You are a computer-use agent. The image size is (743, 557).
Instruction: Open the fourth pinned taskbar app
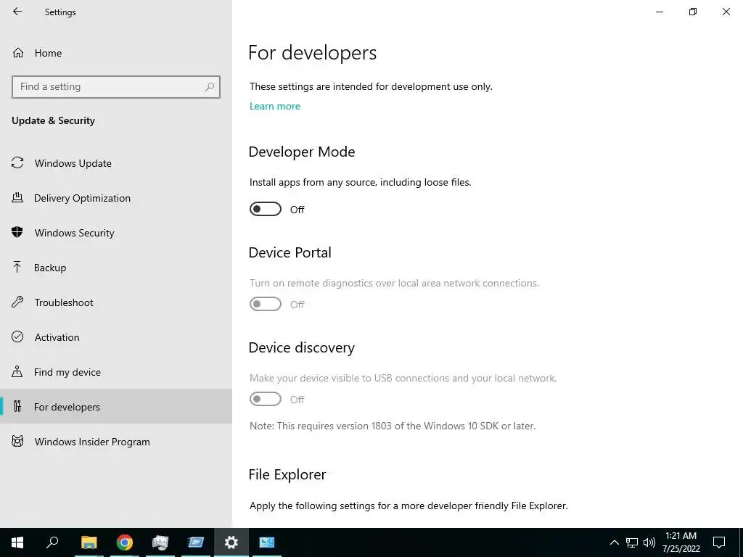tap(196, 542)
